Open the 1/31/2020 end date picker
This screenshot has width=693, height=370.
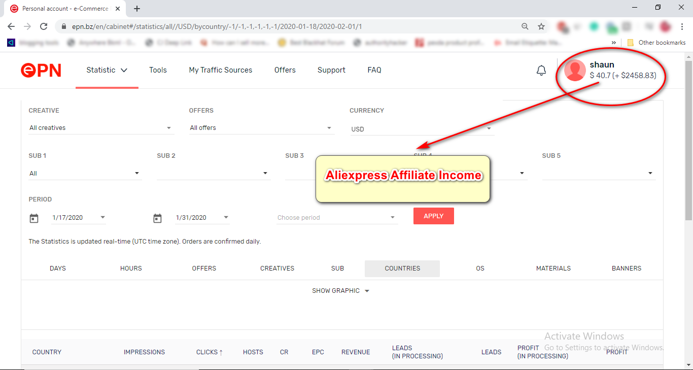point(202,218)
